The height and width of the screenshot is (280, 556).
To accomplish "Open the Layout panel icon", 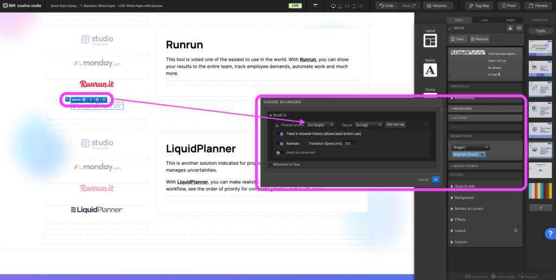I will coord(431,41).
